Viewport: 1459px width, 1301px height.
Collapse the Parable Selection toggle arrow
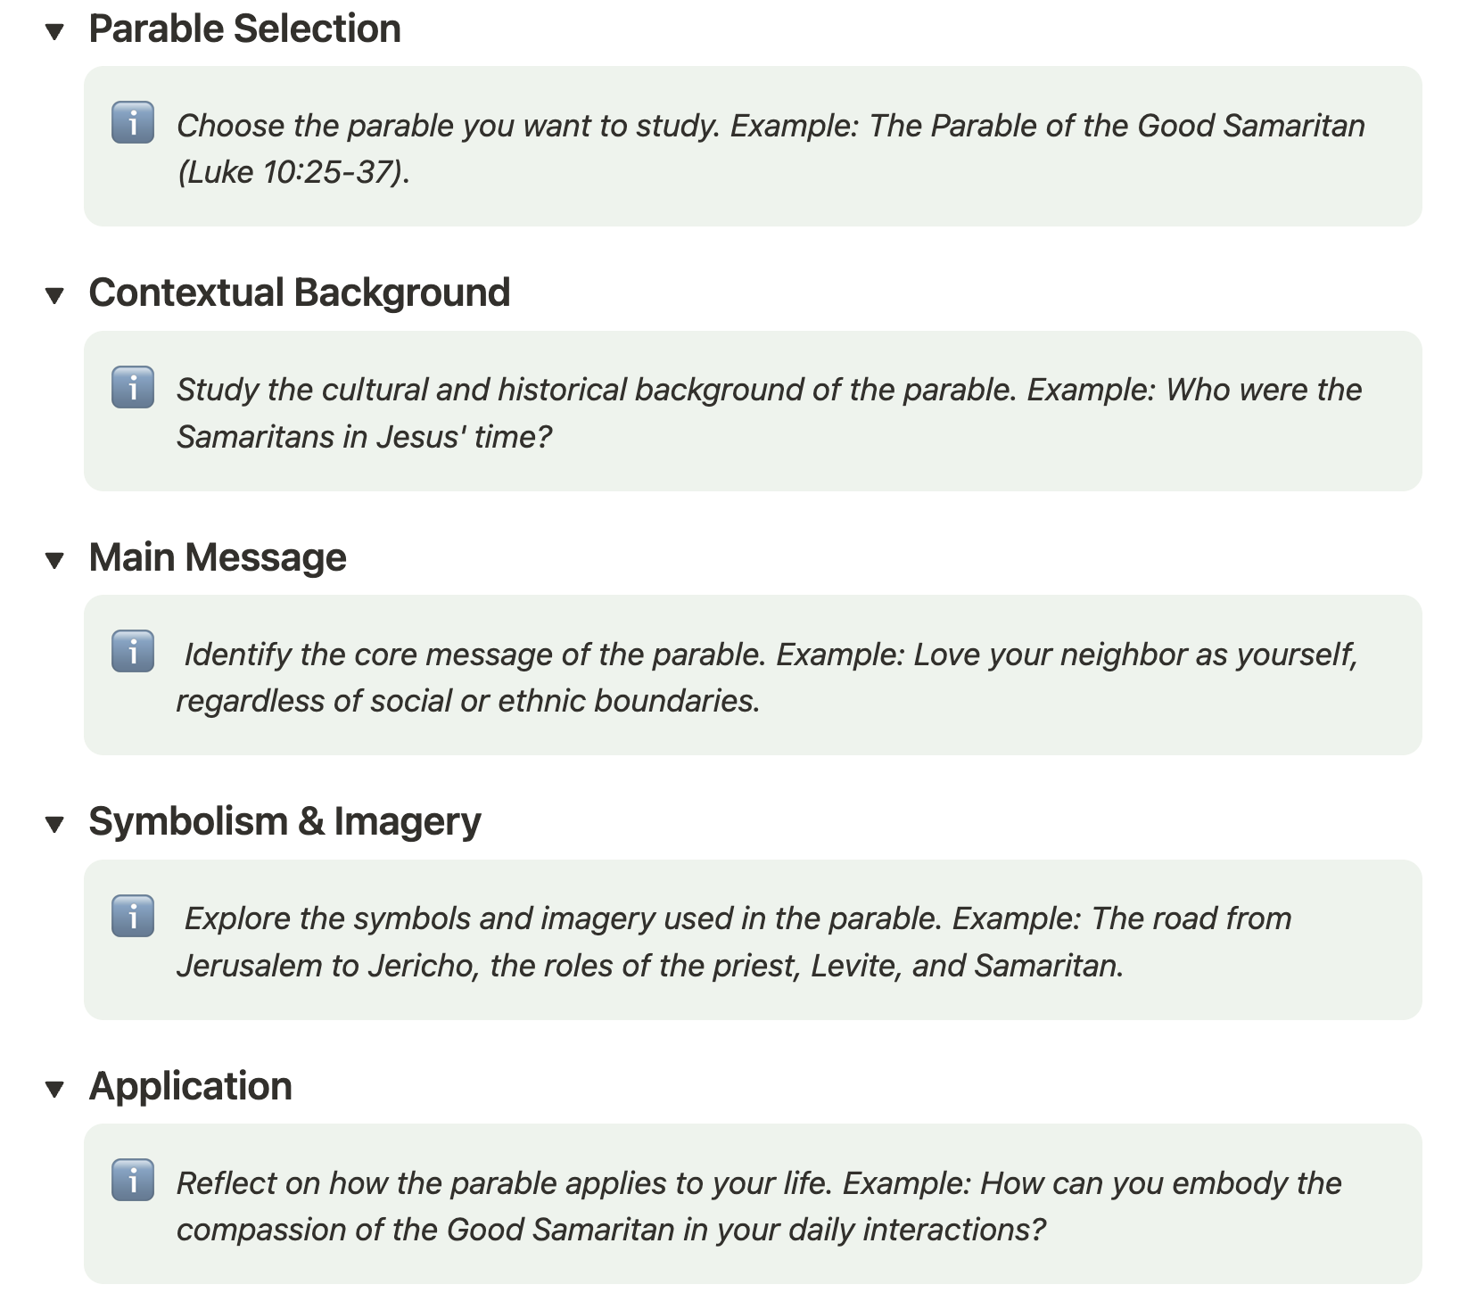coord(55,31)
